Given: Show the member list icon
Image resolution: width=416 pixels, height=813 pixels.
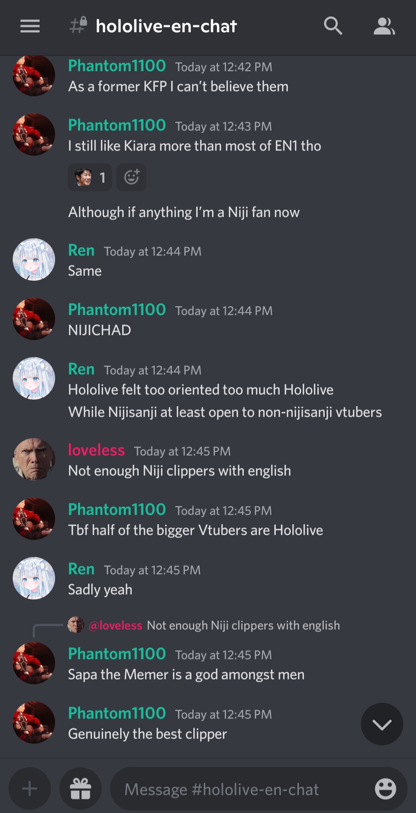Looking at the screenshot, I should [x=384, y=26].
